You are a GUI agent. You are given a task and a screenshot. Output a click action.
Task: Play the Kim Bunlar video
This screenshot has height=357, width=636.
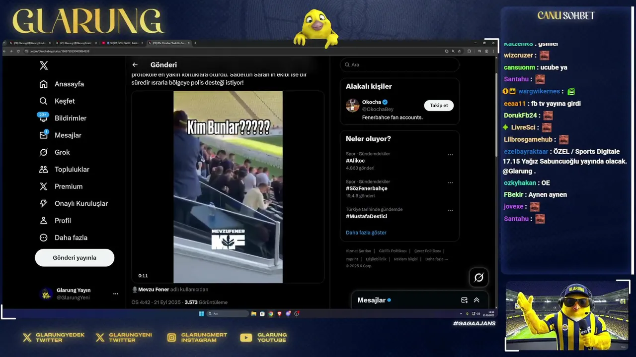(x=228, y=187)
